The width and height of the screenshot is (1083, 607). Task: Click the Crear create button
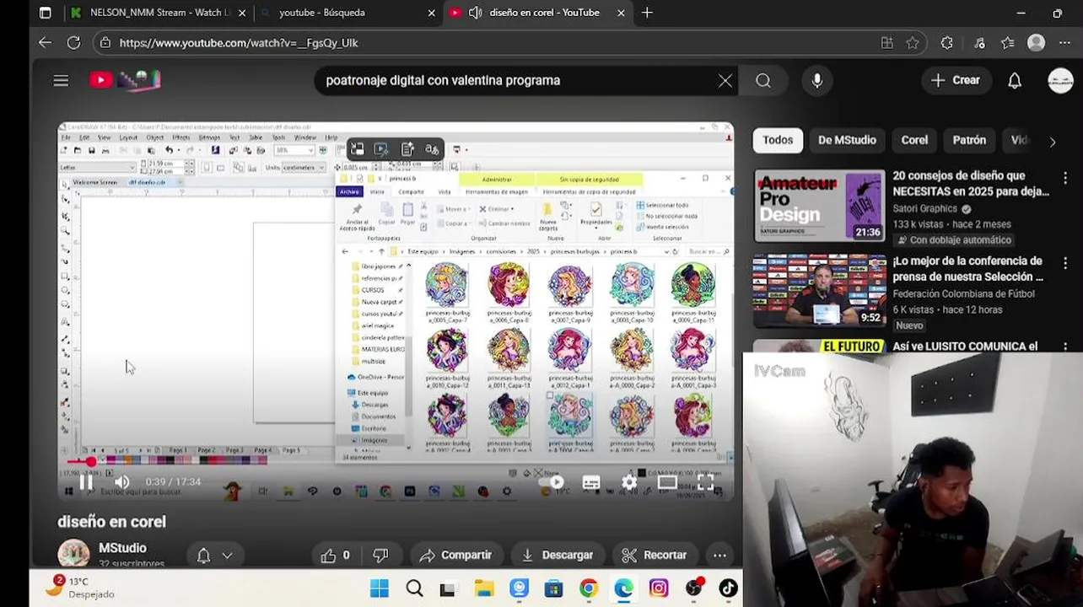click(x=956, y=80)
